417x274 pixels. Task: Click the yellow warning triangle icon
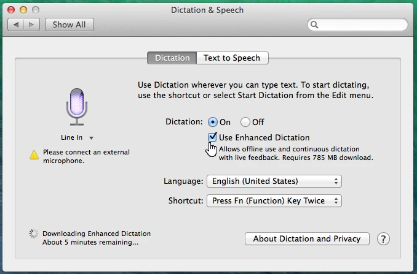[x=34, y=155]
